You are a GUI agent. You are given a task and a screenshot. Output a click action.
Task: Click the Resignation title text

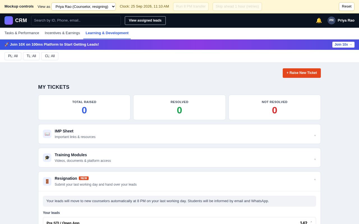point(66,178)
